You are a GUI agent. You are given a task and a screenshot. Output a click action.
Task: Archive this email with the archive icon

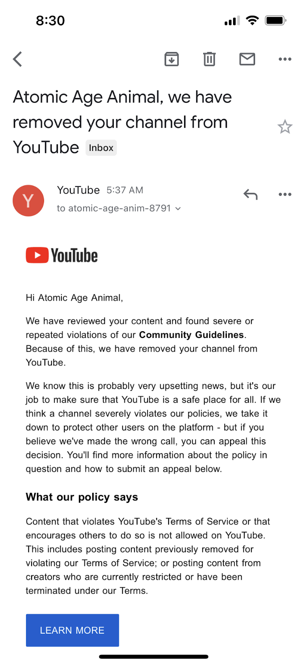(x=172, y=59)
